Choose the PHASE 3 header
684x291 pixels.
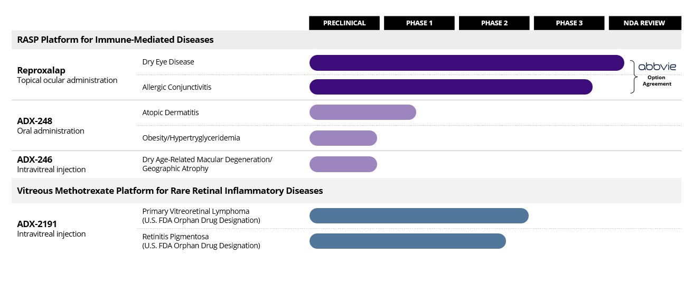(x=569, y=23)
